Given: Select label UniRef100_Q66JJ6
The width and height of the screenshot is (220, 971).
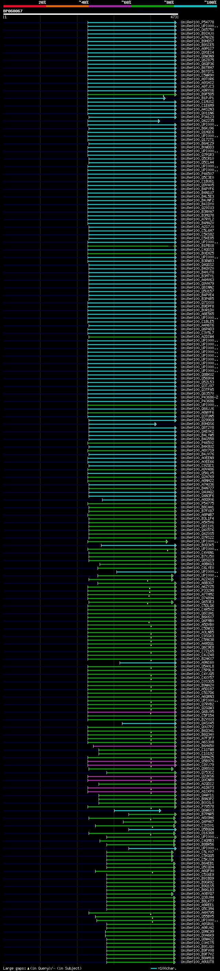Looking at the screenshot, I should [x=197, y=409].
